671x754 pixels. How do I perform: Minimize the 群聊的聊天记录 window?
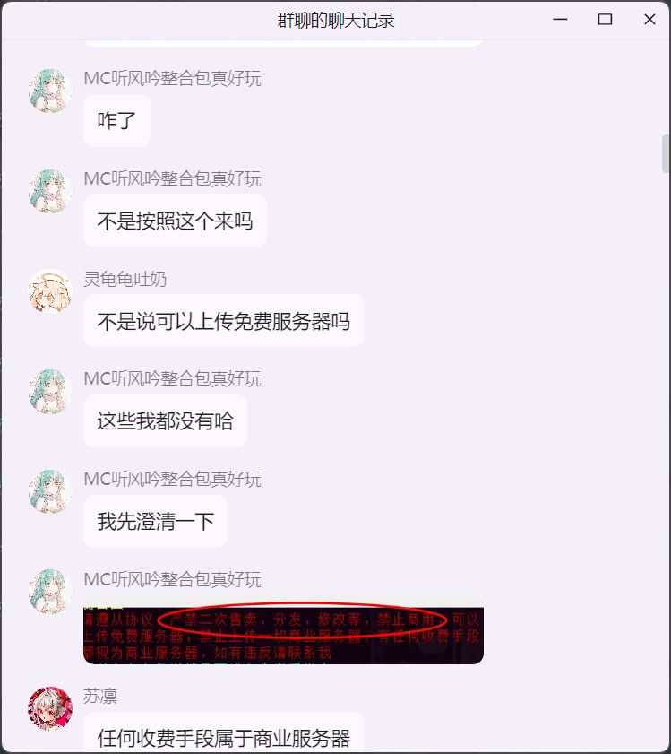tap(560, 20)
